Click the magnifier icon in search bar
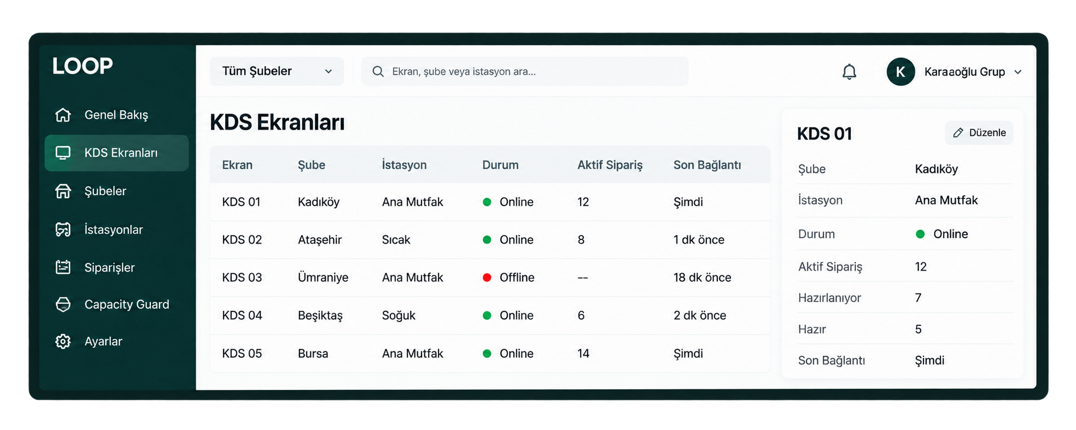 pos(378,72)
